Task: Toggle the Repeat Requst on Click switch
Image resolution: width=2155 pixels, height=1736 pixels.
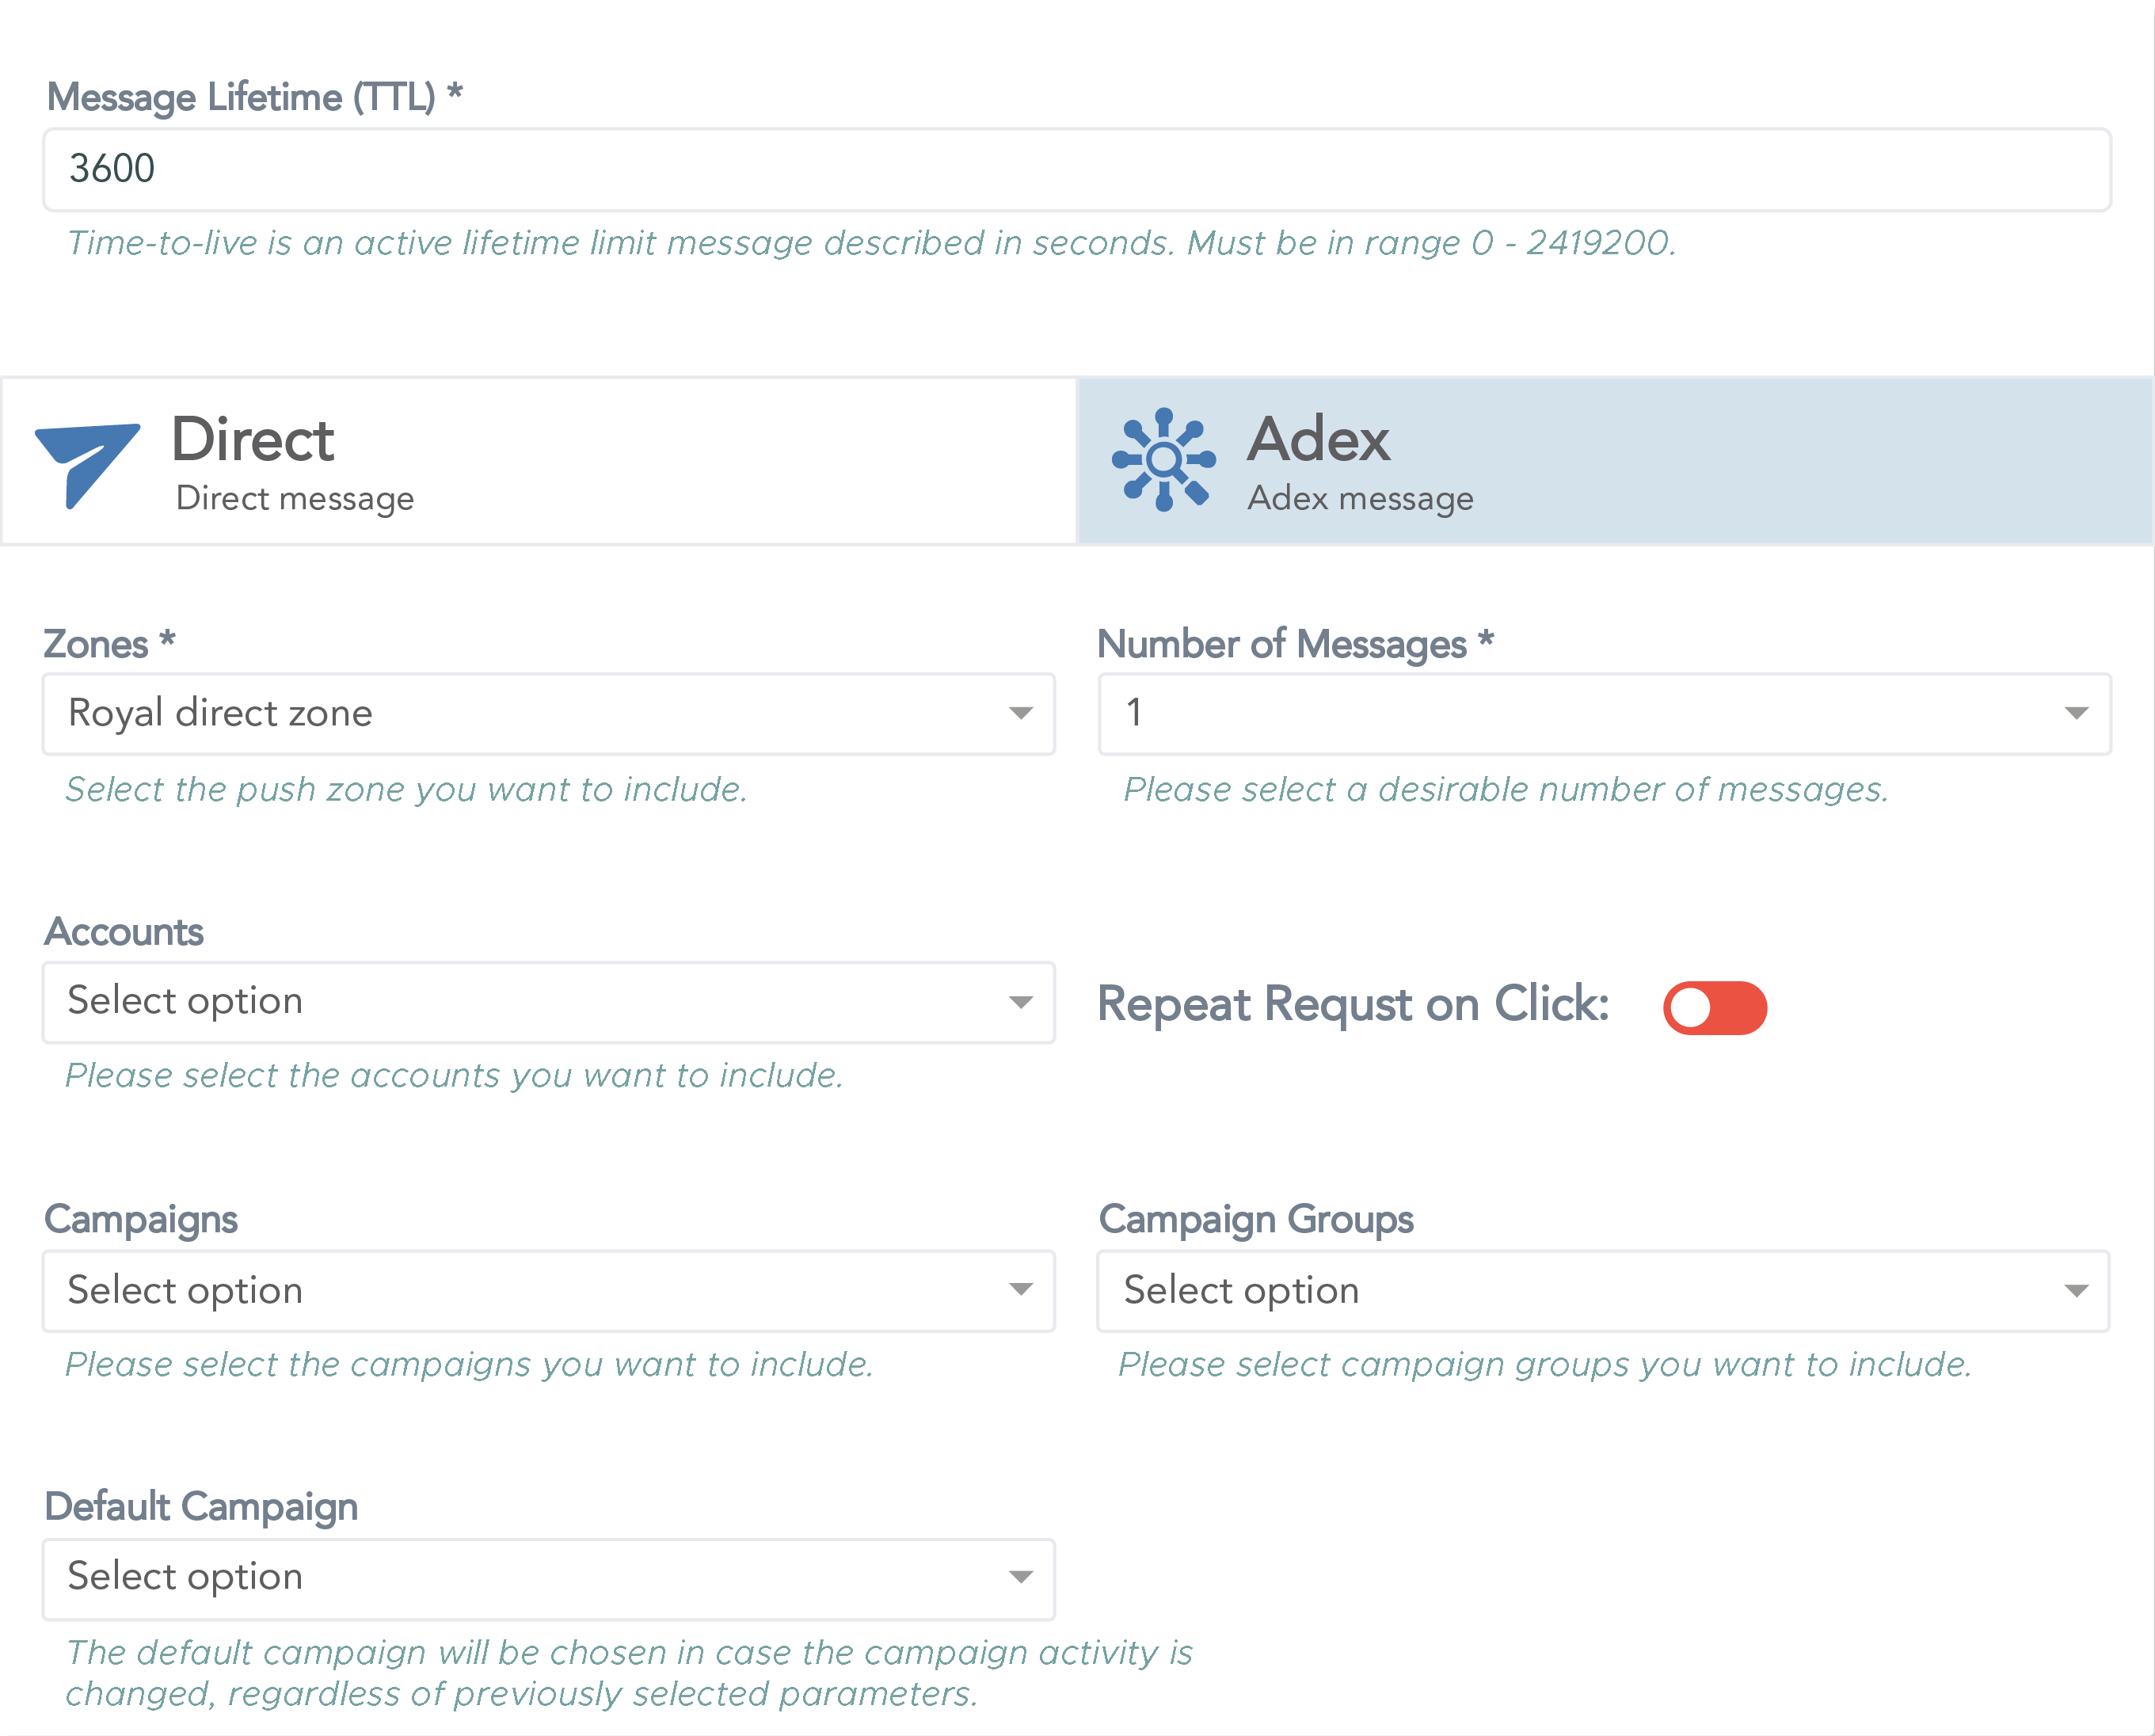Action: tap(1715, 1007)
